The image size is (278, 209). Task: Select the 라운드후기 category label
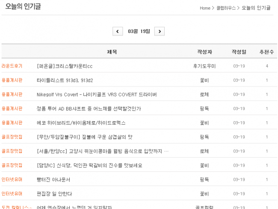click(12, 66)
